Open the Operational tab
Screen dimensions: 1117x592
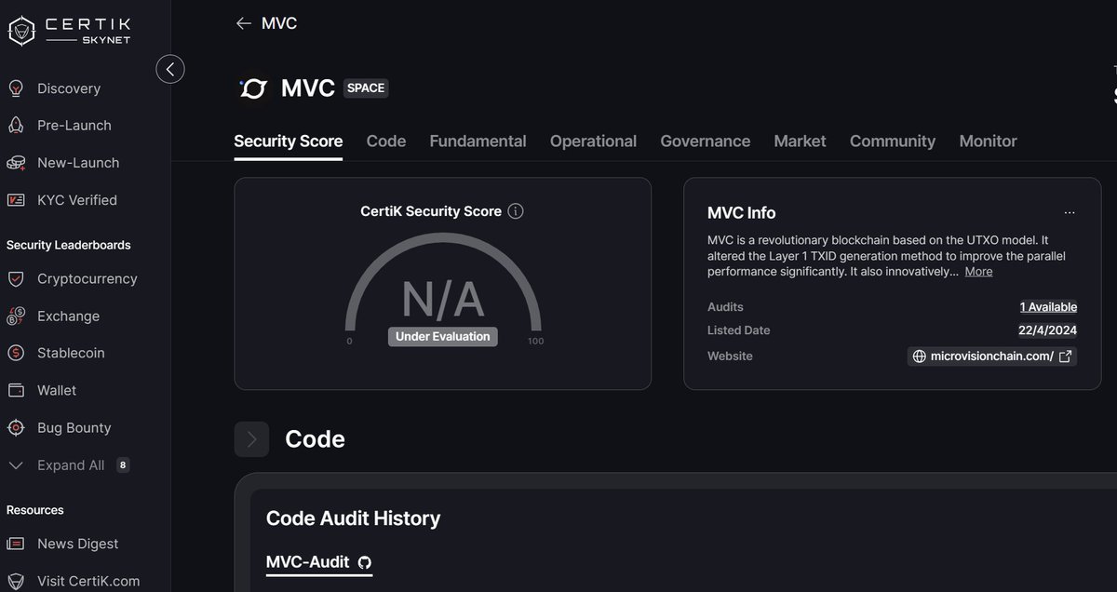593,141
